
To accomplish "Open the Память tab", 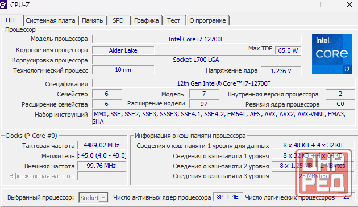I will 92,20.
